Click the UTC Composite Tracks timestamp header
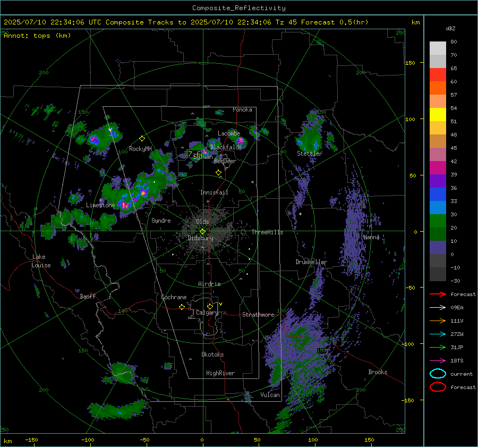Screen dimensions: 478x447 click(x=186, y=22)
